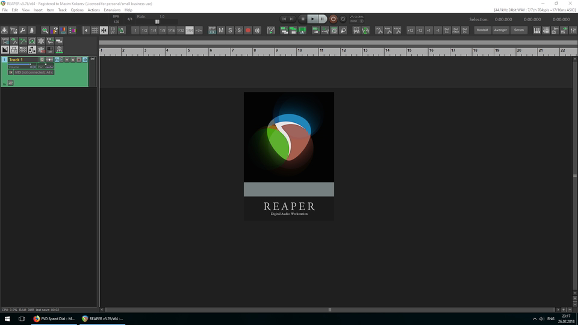This screenshot has width=578, height=325.
Task: Click the red record-arm toolbar icon
Action: coord(248,30)
